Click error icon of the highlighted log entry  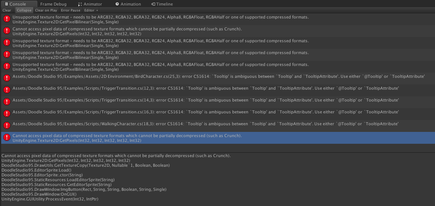coord(6,138)
